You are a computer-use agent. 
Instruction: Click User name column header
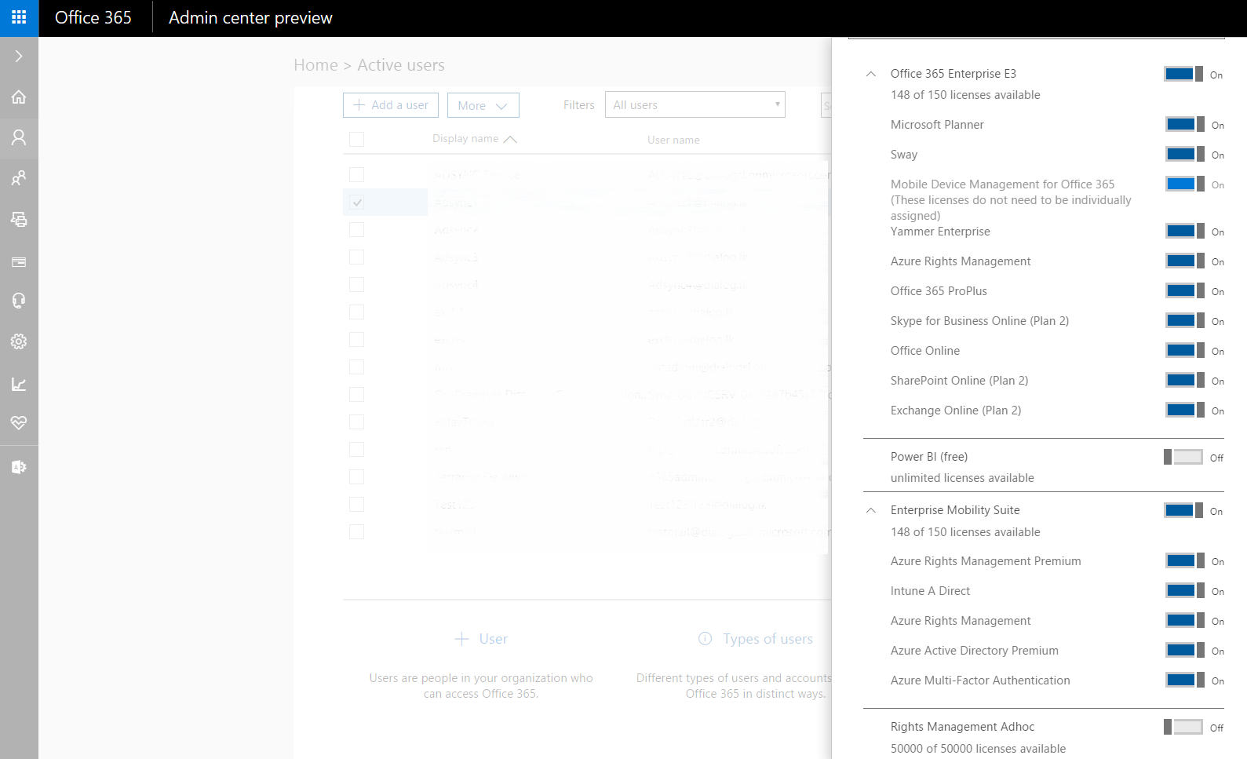(x=673, y=140)
